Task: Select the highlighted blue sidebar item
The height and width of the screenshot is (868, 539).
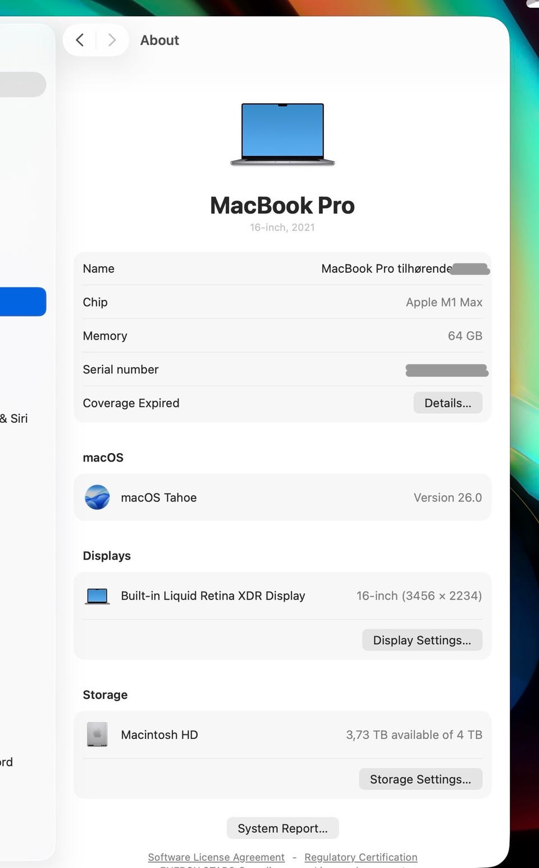Action: (23, 301)
